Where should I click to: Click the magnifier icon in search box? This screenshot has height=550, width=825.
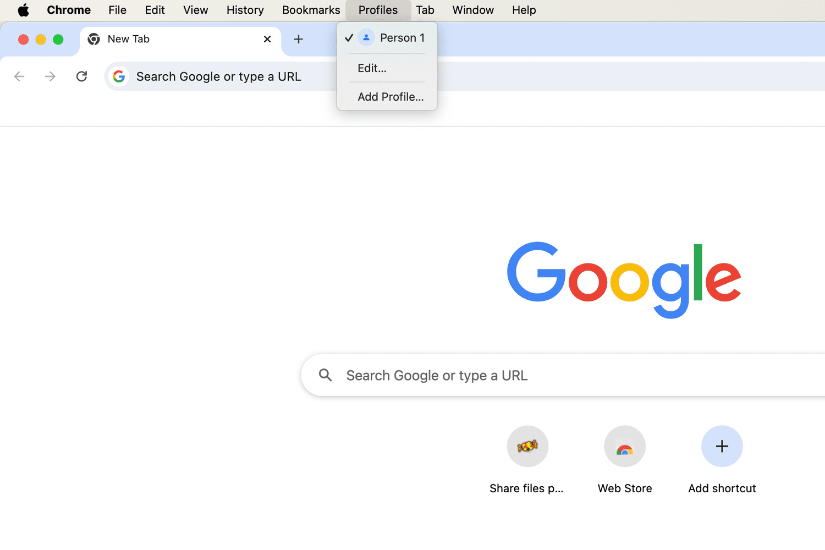(326, 375)
